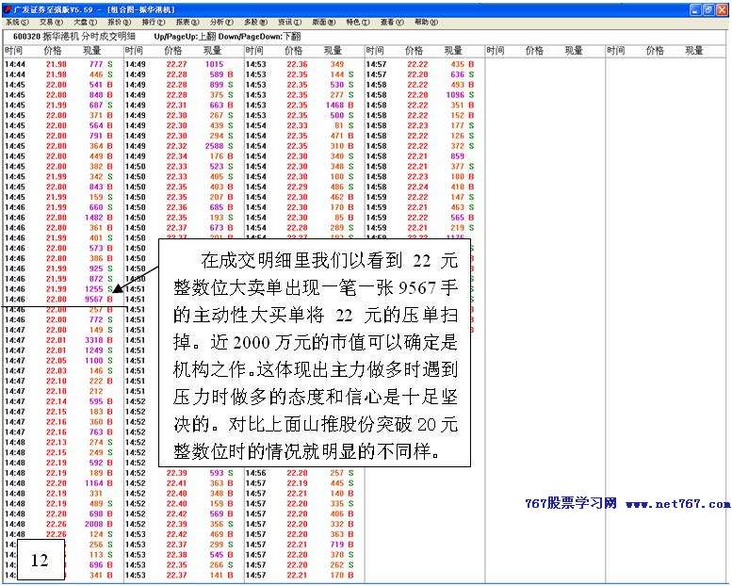
Task: Open the 版面 menu
Action: (x=324, y=22)
